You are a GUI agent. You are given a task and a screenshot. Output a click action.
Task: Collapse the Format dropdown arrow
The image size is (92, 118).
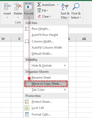point(29,18)
